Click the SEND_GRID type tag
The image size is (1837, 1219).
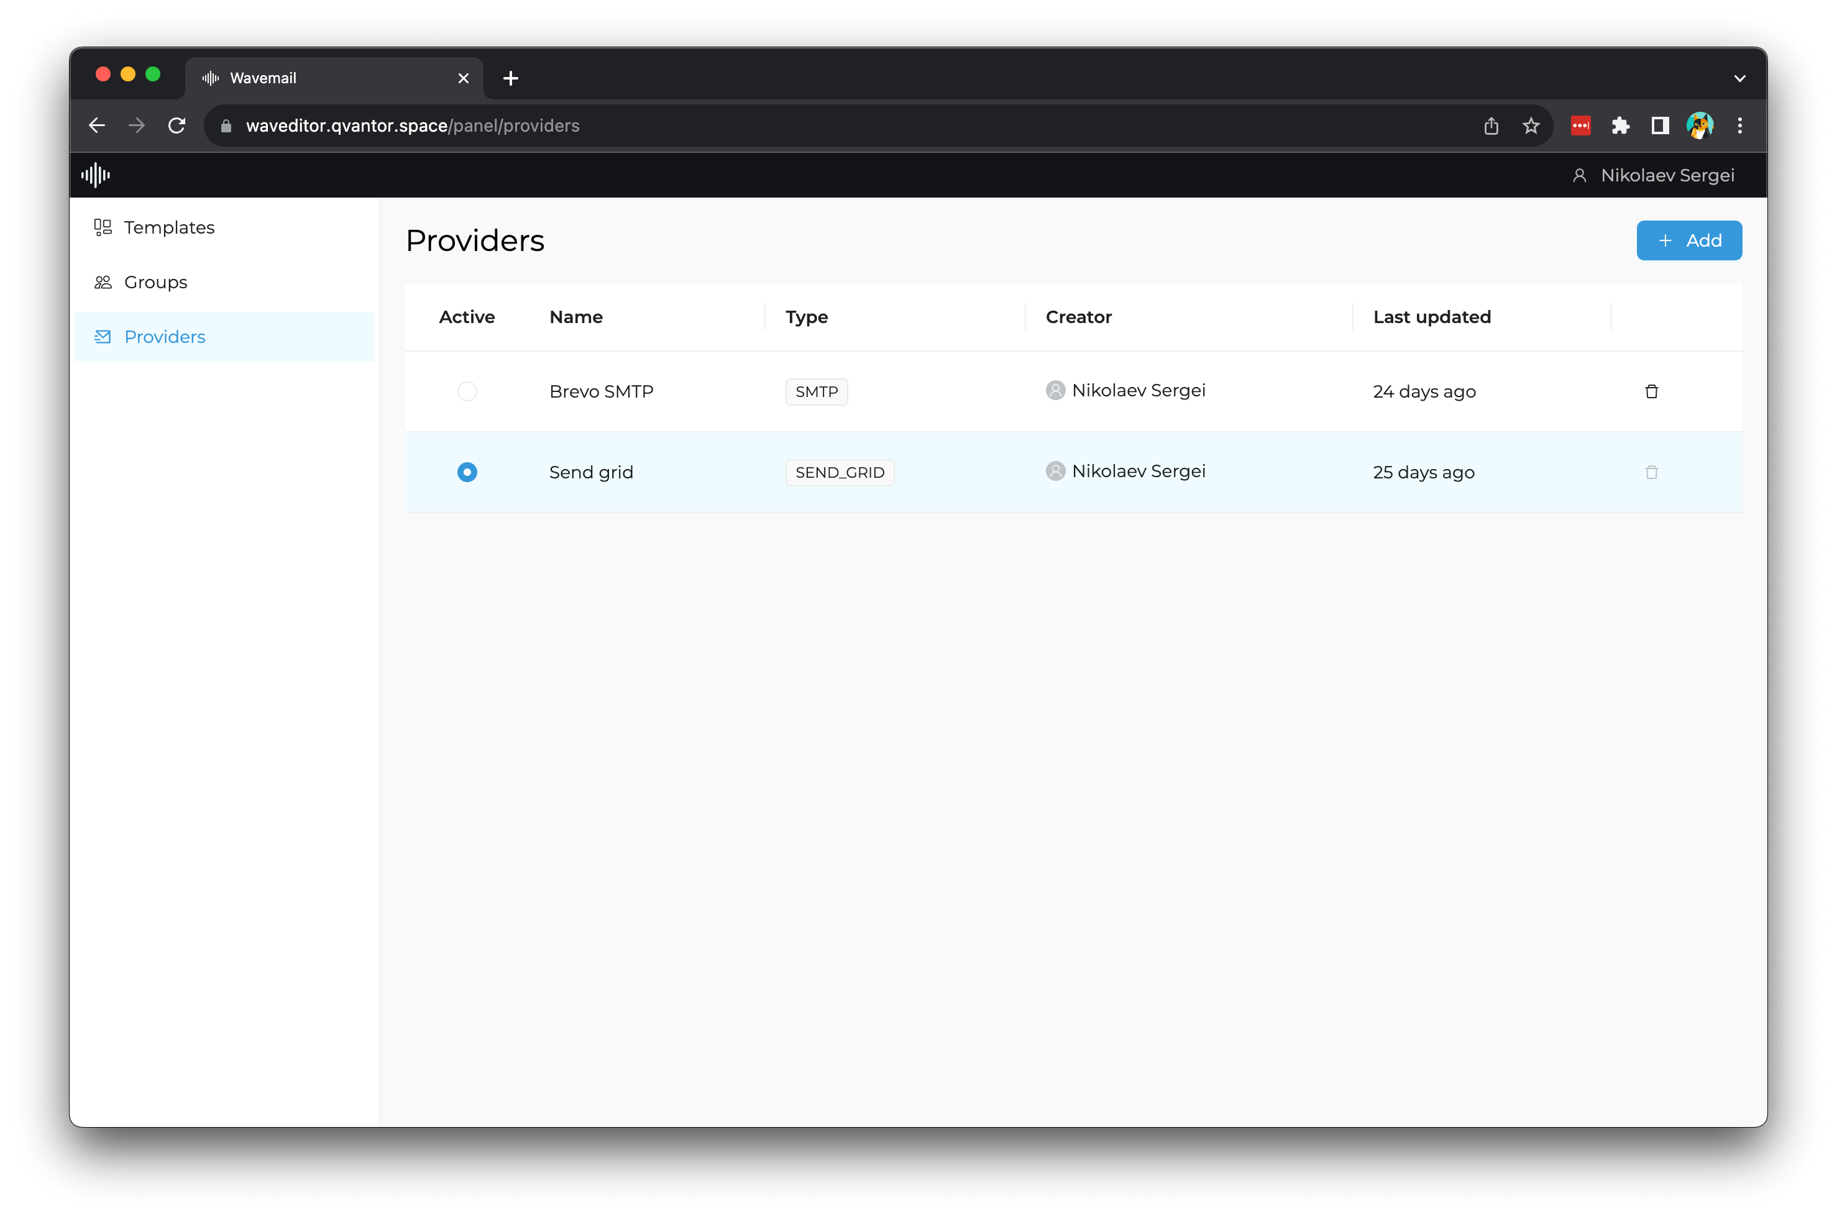click(840, 472)
